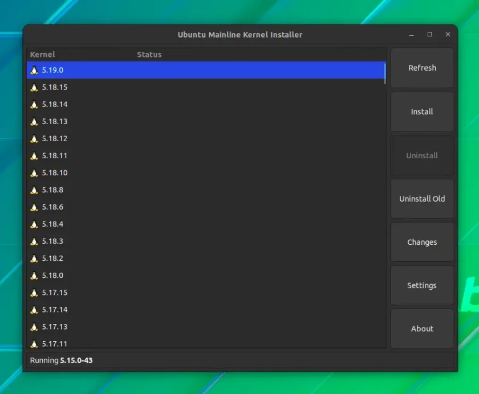This screenshot has height=394, width=479.
Task: Click the penguin icon beside kernel 5.19.0
Action: tap(34, 70)
